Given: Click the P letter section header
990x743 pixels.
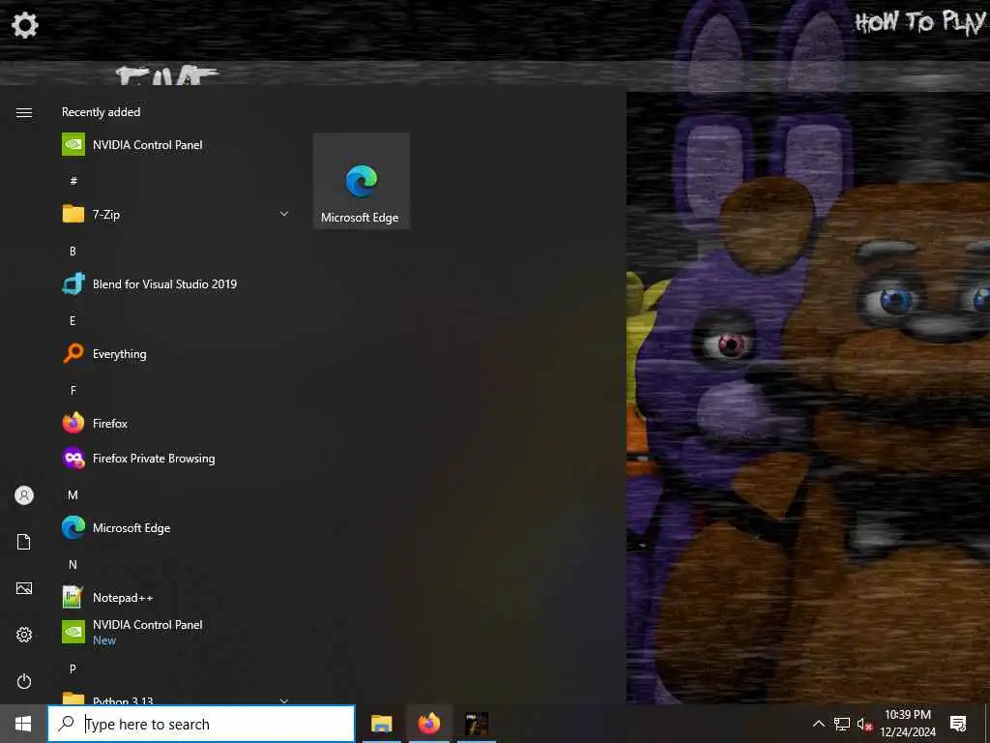Looking at the screenshot, I should [x=73, y=669].
